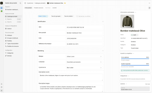Viewport: 152px width, 93px height.
Task: Click the EAN input field
Action: click(x=84, y=38)
